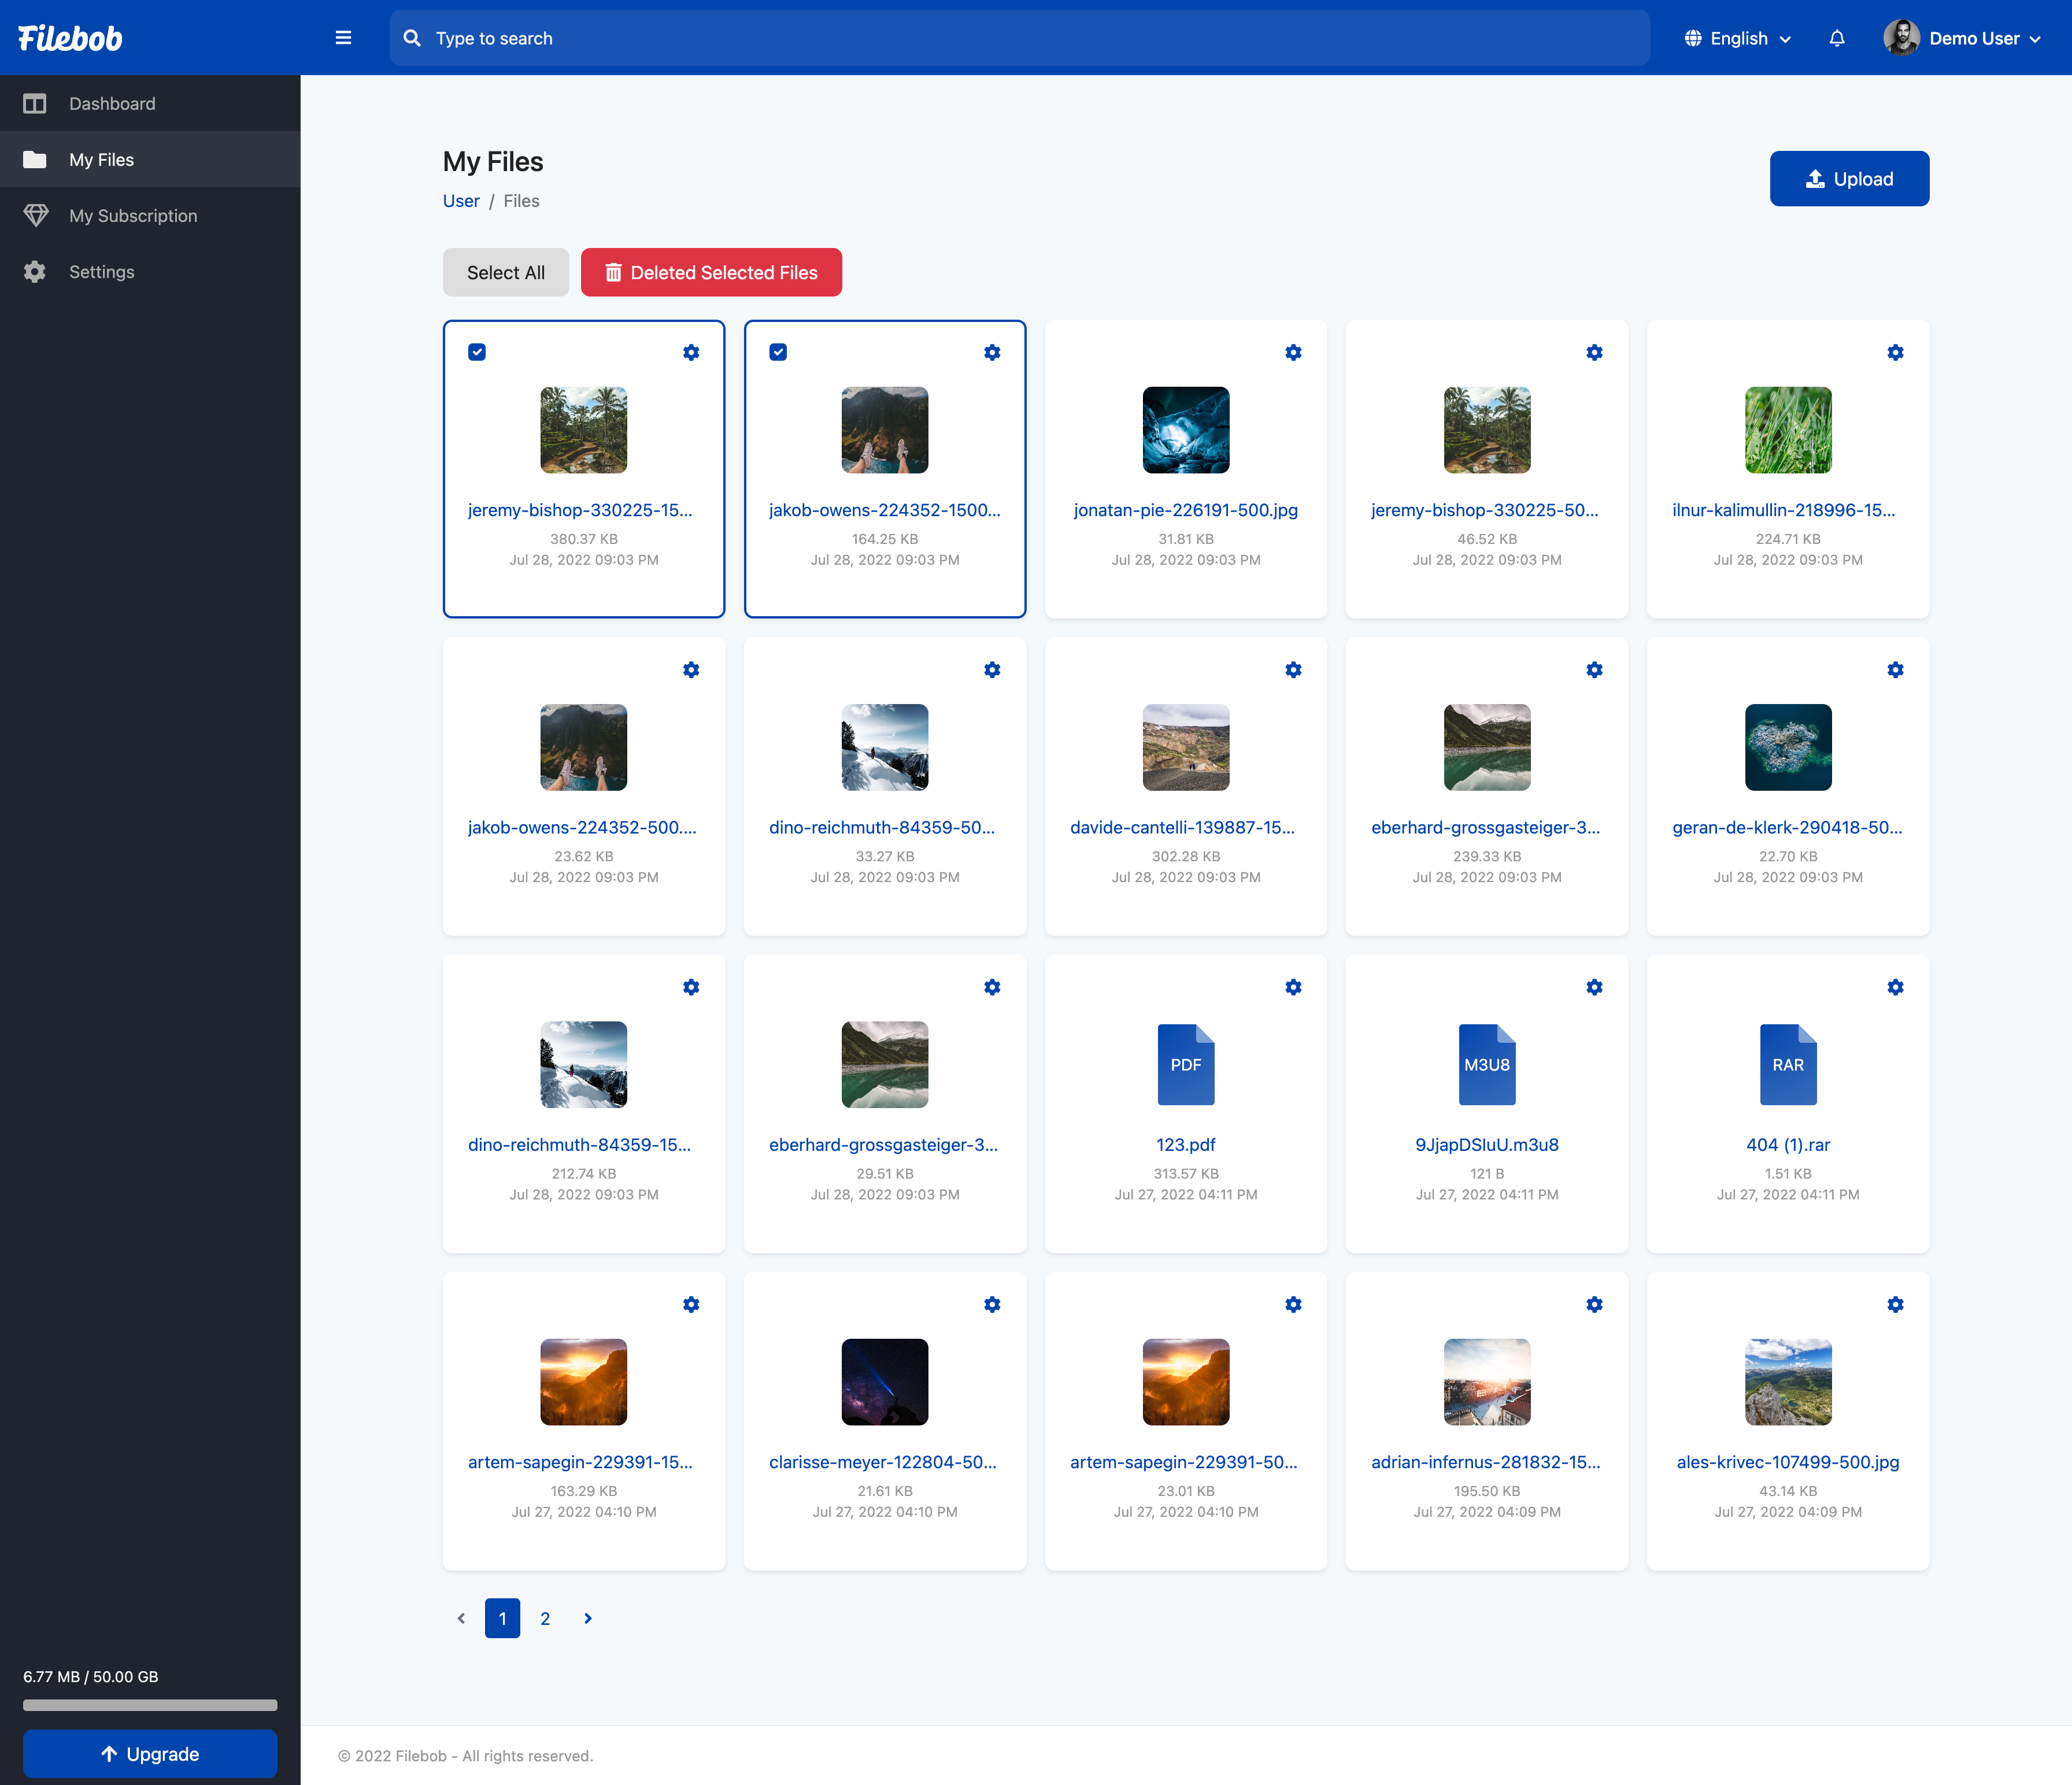The height and width of the screenshot is (1785, 2072).
Task: Click the Upload button
Action: click(1849, 179)
